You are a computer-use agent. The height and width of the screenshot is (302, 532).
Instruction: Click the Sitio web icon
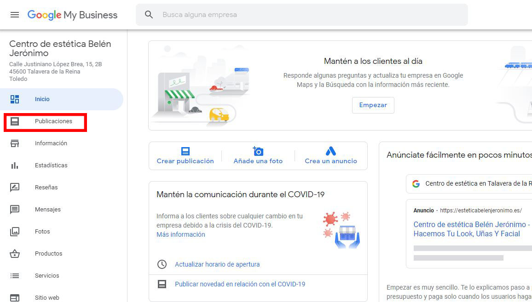coord(15,297)
